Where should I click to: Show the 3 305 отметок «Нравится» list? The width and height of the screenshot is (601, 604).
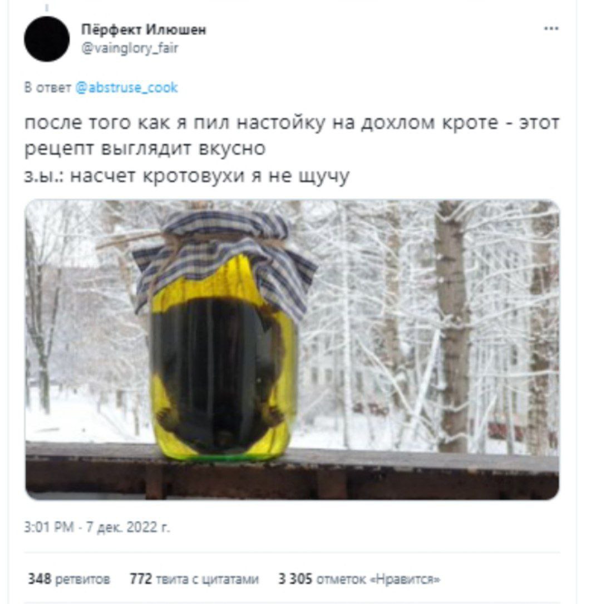coord(359,578)
